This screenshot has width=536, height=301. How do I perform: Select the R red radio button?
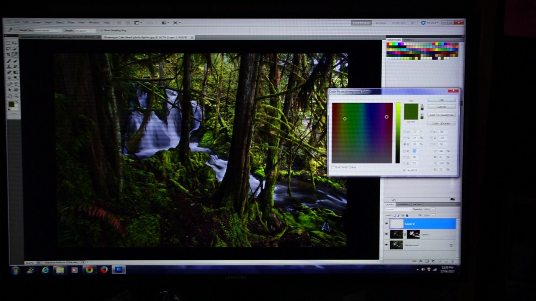[405, 151]
